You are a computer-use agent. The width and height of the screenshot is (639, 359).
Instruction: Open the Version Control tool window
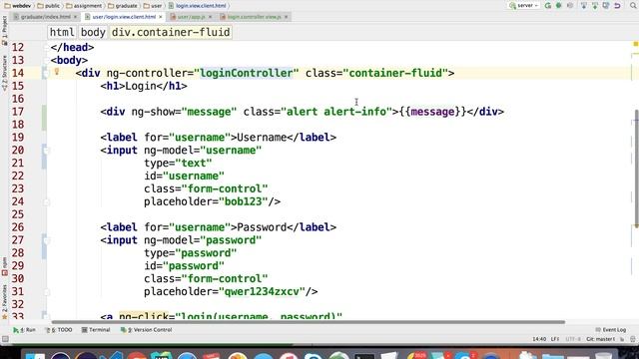147,330
